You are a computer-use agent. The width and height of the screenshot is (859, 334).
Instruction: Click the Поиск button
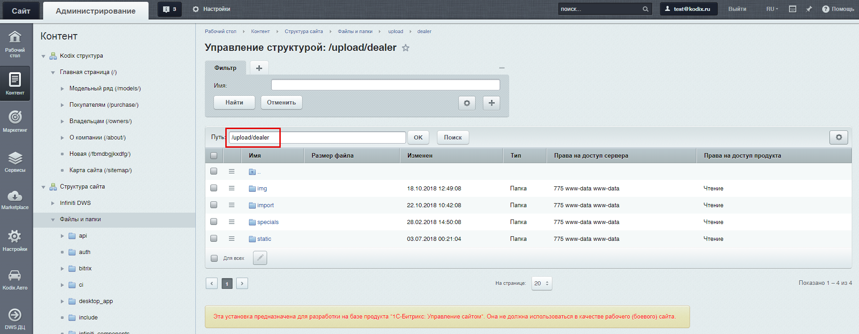coord(453,137)
